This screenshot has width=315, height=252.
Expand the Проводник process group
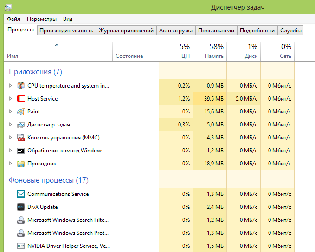[x=11, y=164]
